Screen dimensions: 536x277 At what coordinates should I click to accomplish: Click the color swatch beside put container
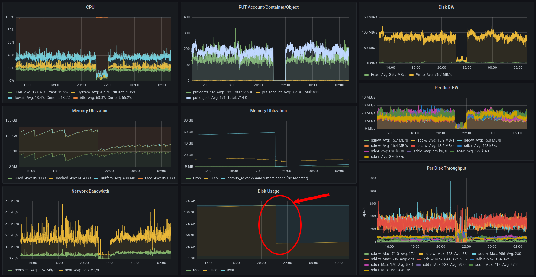[x=189, y=93]
